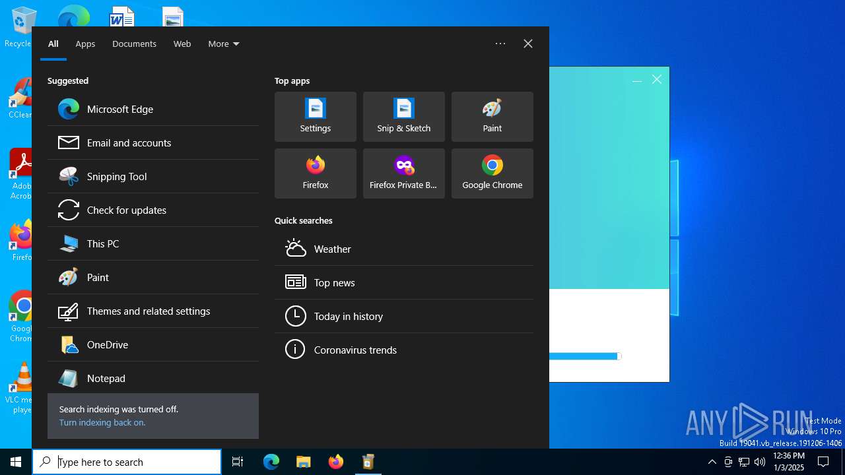Open Task View on the taskbar
Image resolution: width=845 pixels, height=475 pixels.
point(238,462)
